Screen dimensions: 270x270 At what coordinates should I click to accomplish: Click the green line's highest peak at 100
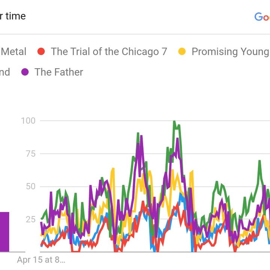click(174, 121)
